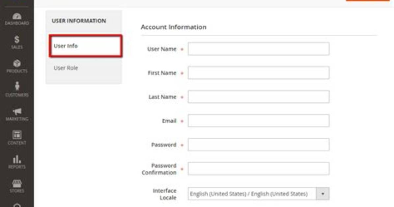Open the Dashboard sidebar icon
This screenshot has height=207, width=394.
coord(17,16)
